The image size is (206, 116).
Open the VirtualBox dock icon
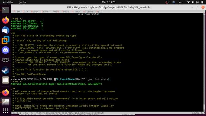coord(5,40)
